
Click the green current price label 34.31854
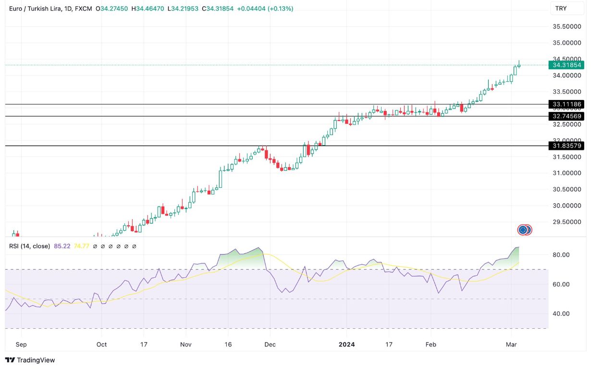point(567,65)
